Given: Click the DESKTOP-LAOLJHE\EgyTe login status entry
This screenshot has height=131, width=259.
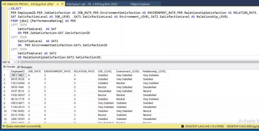Looking at the screenshot, I should coord(243,126).
